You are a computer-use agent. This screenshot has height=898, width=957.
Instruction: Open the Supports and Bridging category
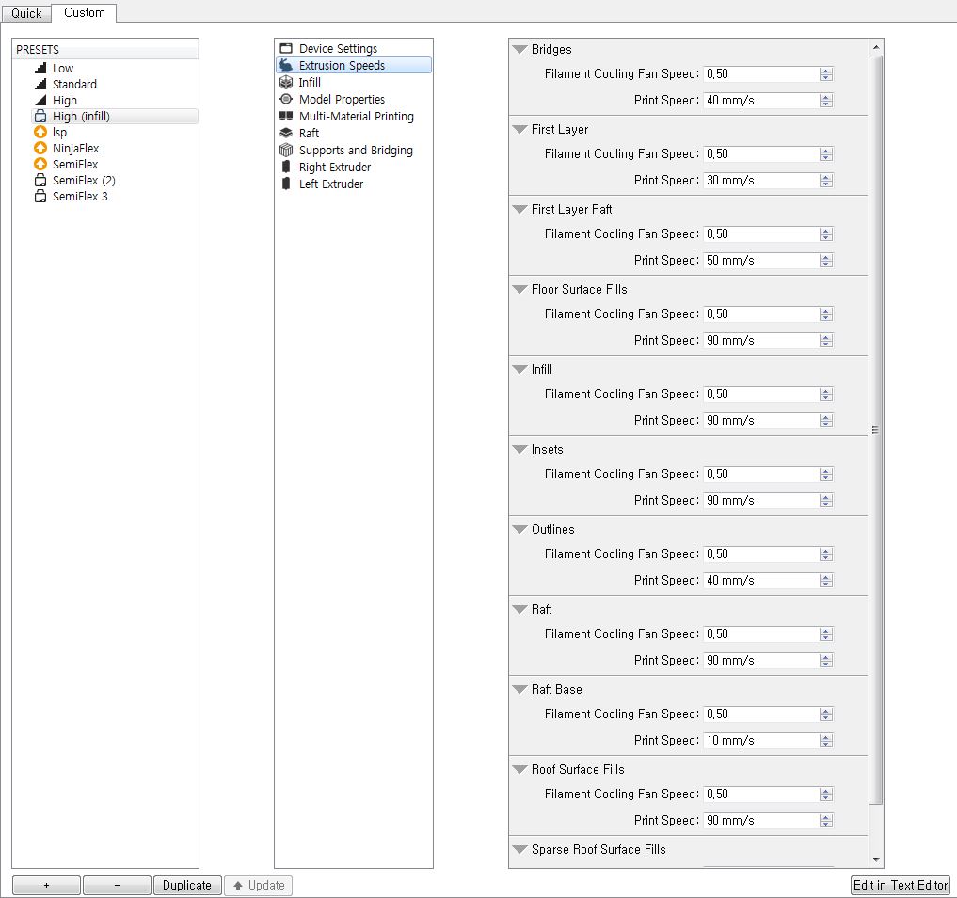(354, 150)
